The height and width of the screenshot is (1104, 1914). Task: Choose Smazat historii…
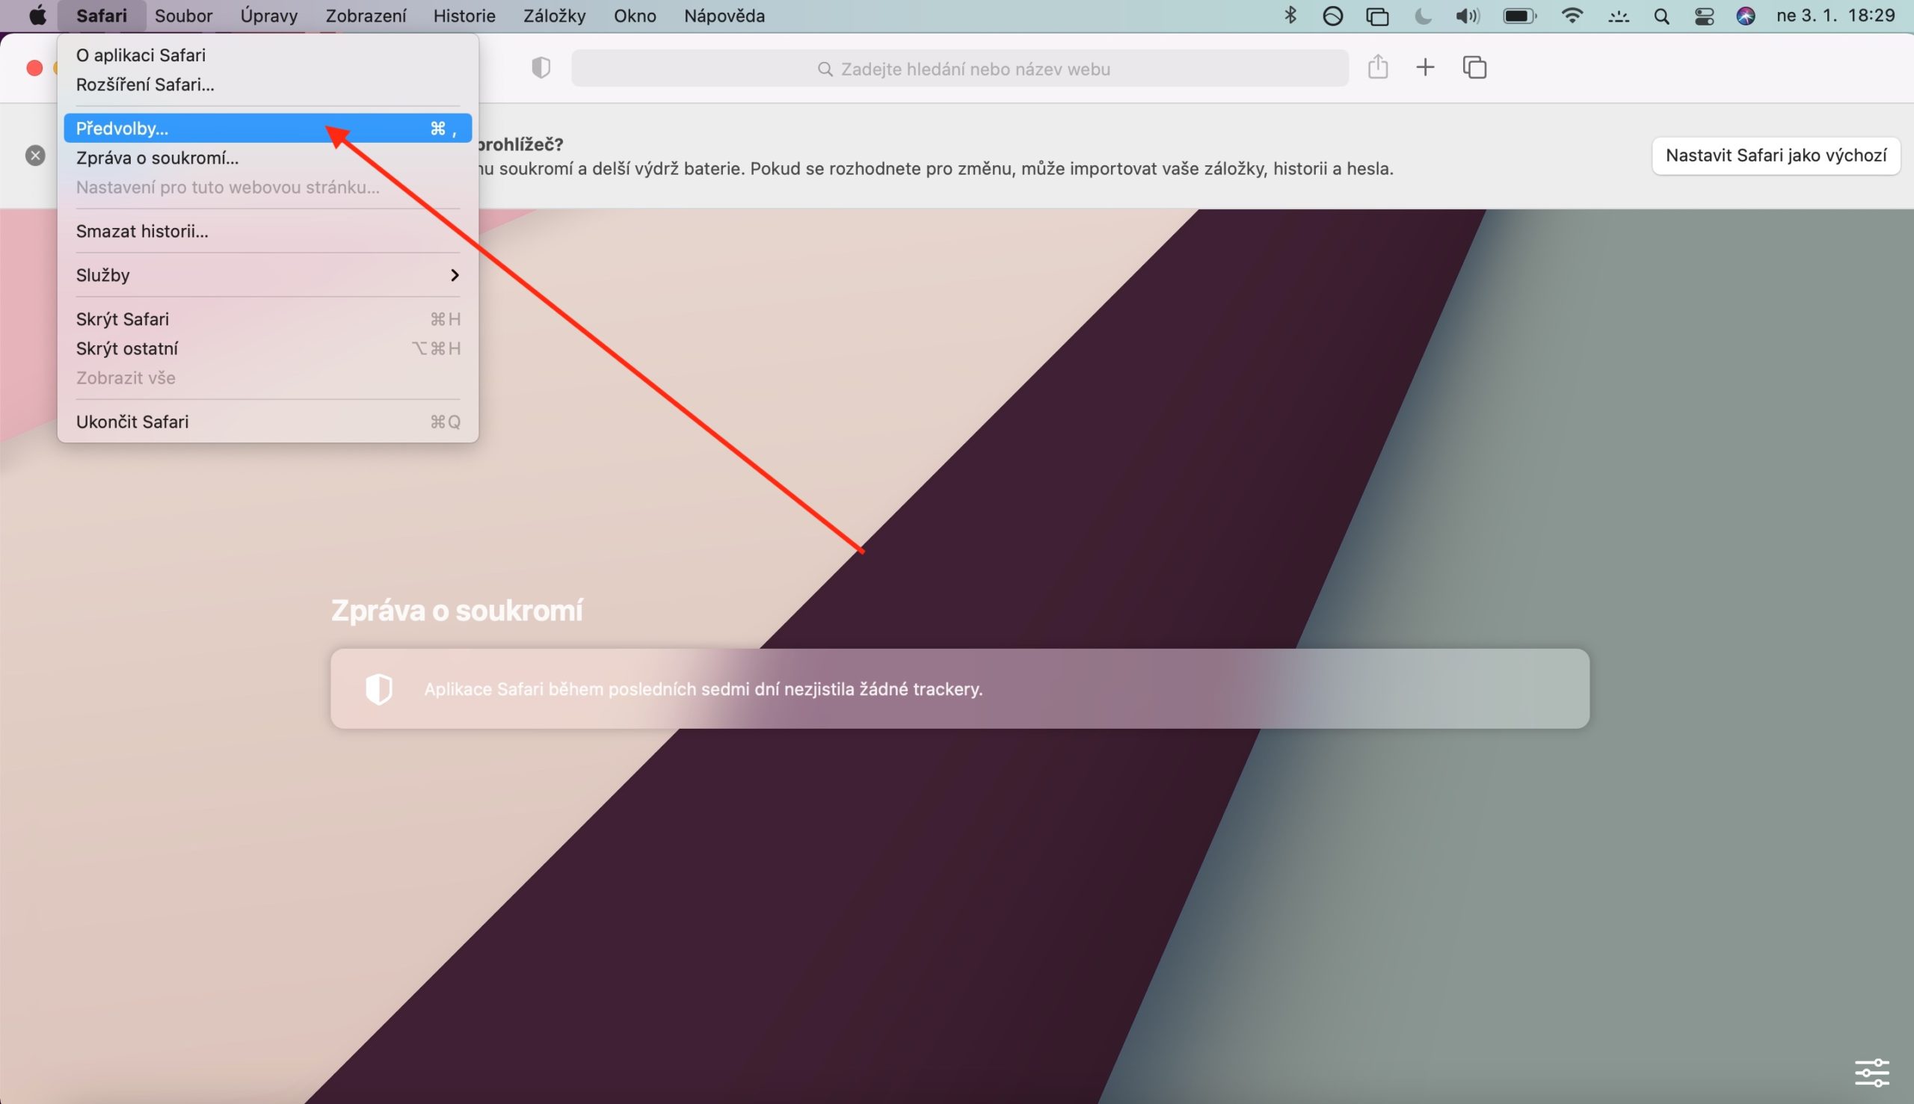pyautogui.click(x=268, y=231)
